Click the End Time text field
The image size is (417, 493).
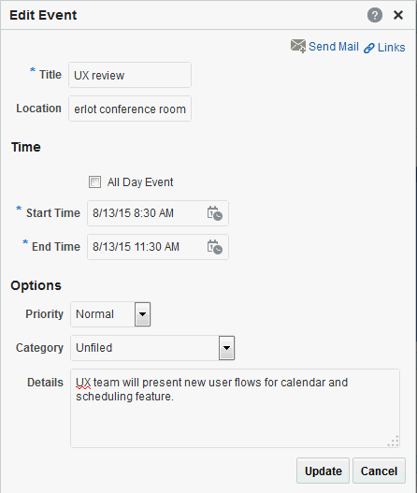pos(146,247)
